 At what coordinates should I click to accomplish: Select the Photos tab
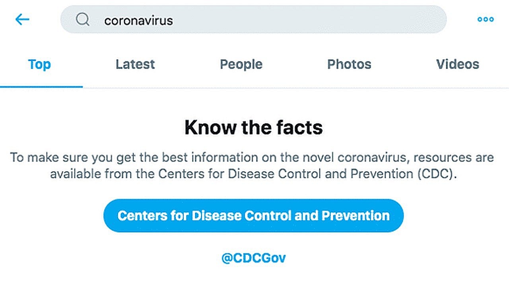(349, 64)
